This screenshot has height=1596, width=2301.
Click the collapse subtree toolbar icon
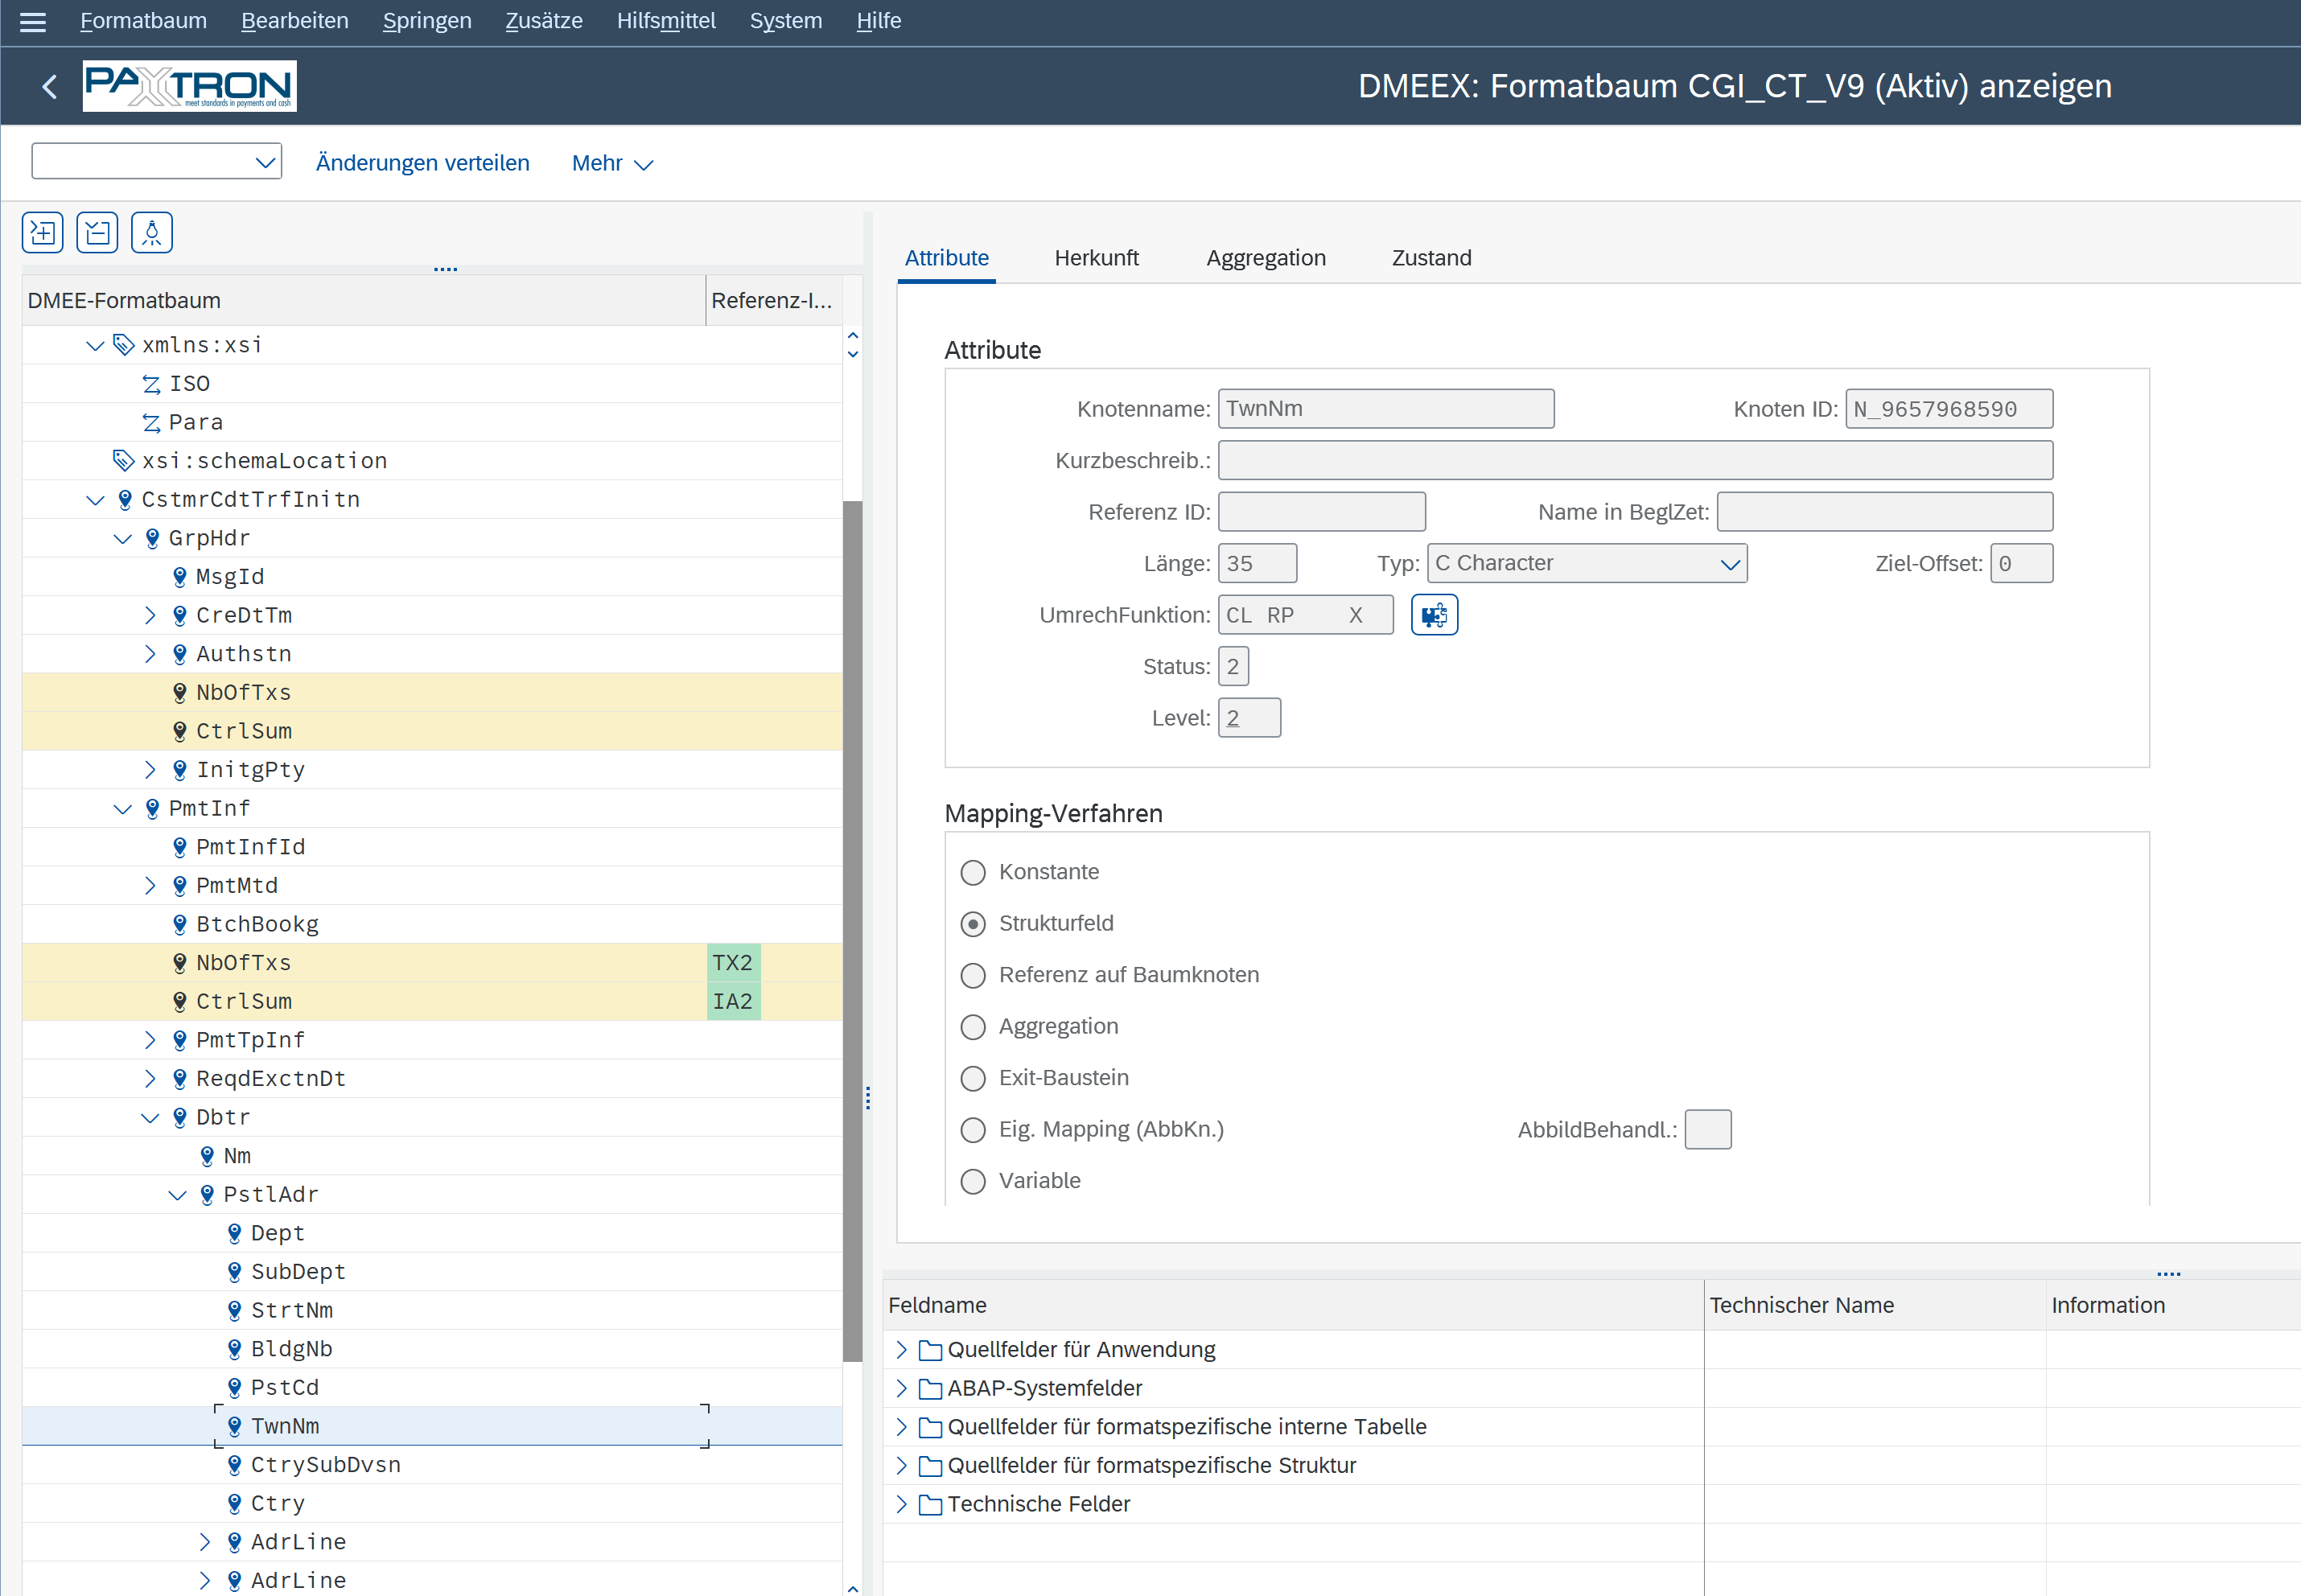tap(97, 233)
